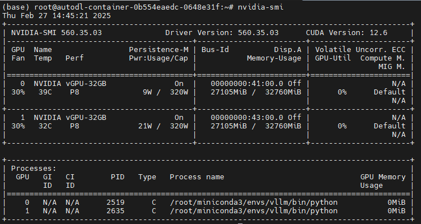Click the python process path for PID 2635

click(x=254, y=211)
